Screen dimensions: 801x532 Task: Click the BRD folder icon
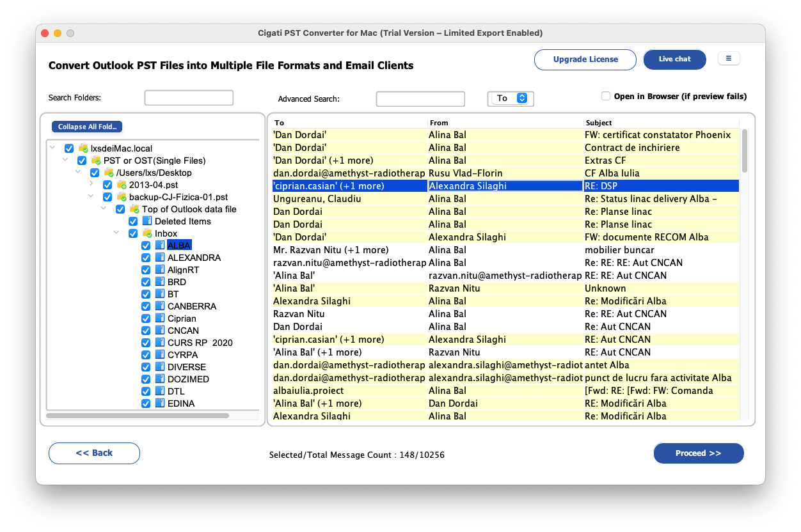tap(160, 282)
